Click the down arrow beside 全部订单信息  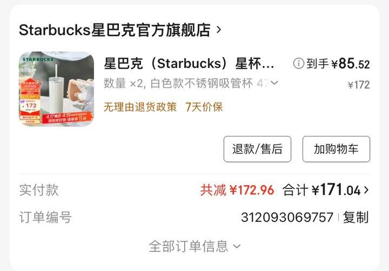(x=237, y=247)
